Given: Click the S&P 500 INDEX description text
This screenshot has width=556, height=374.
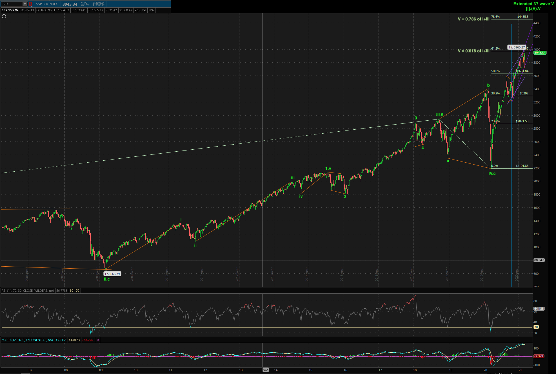Looking at the screenshot, I should tap(47, 4).
